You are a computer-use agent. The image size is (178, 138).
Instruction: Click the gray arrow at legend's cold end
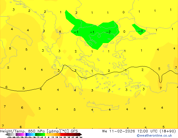point(6,135)
